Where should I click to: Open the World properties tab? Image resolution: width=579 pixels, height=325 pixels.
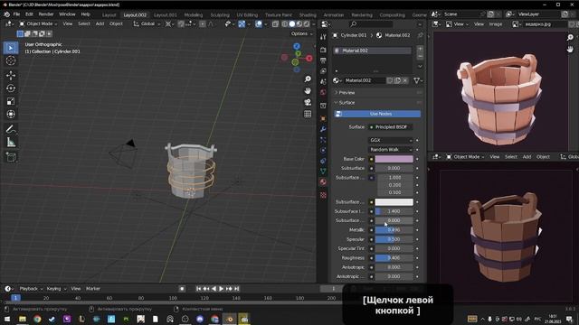[323, 92]
